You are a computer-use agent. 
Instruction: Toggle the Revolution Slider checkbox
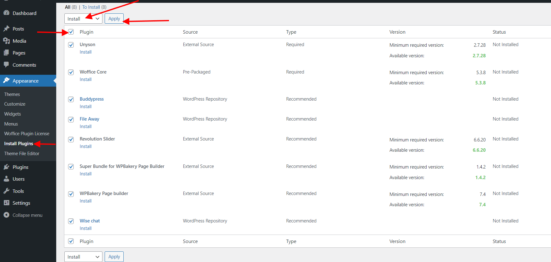pos(71,139)
